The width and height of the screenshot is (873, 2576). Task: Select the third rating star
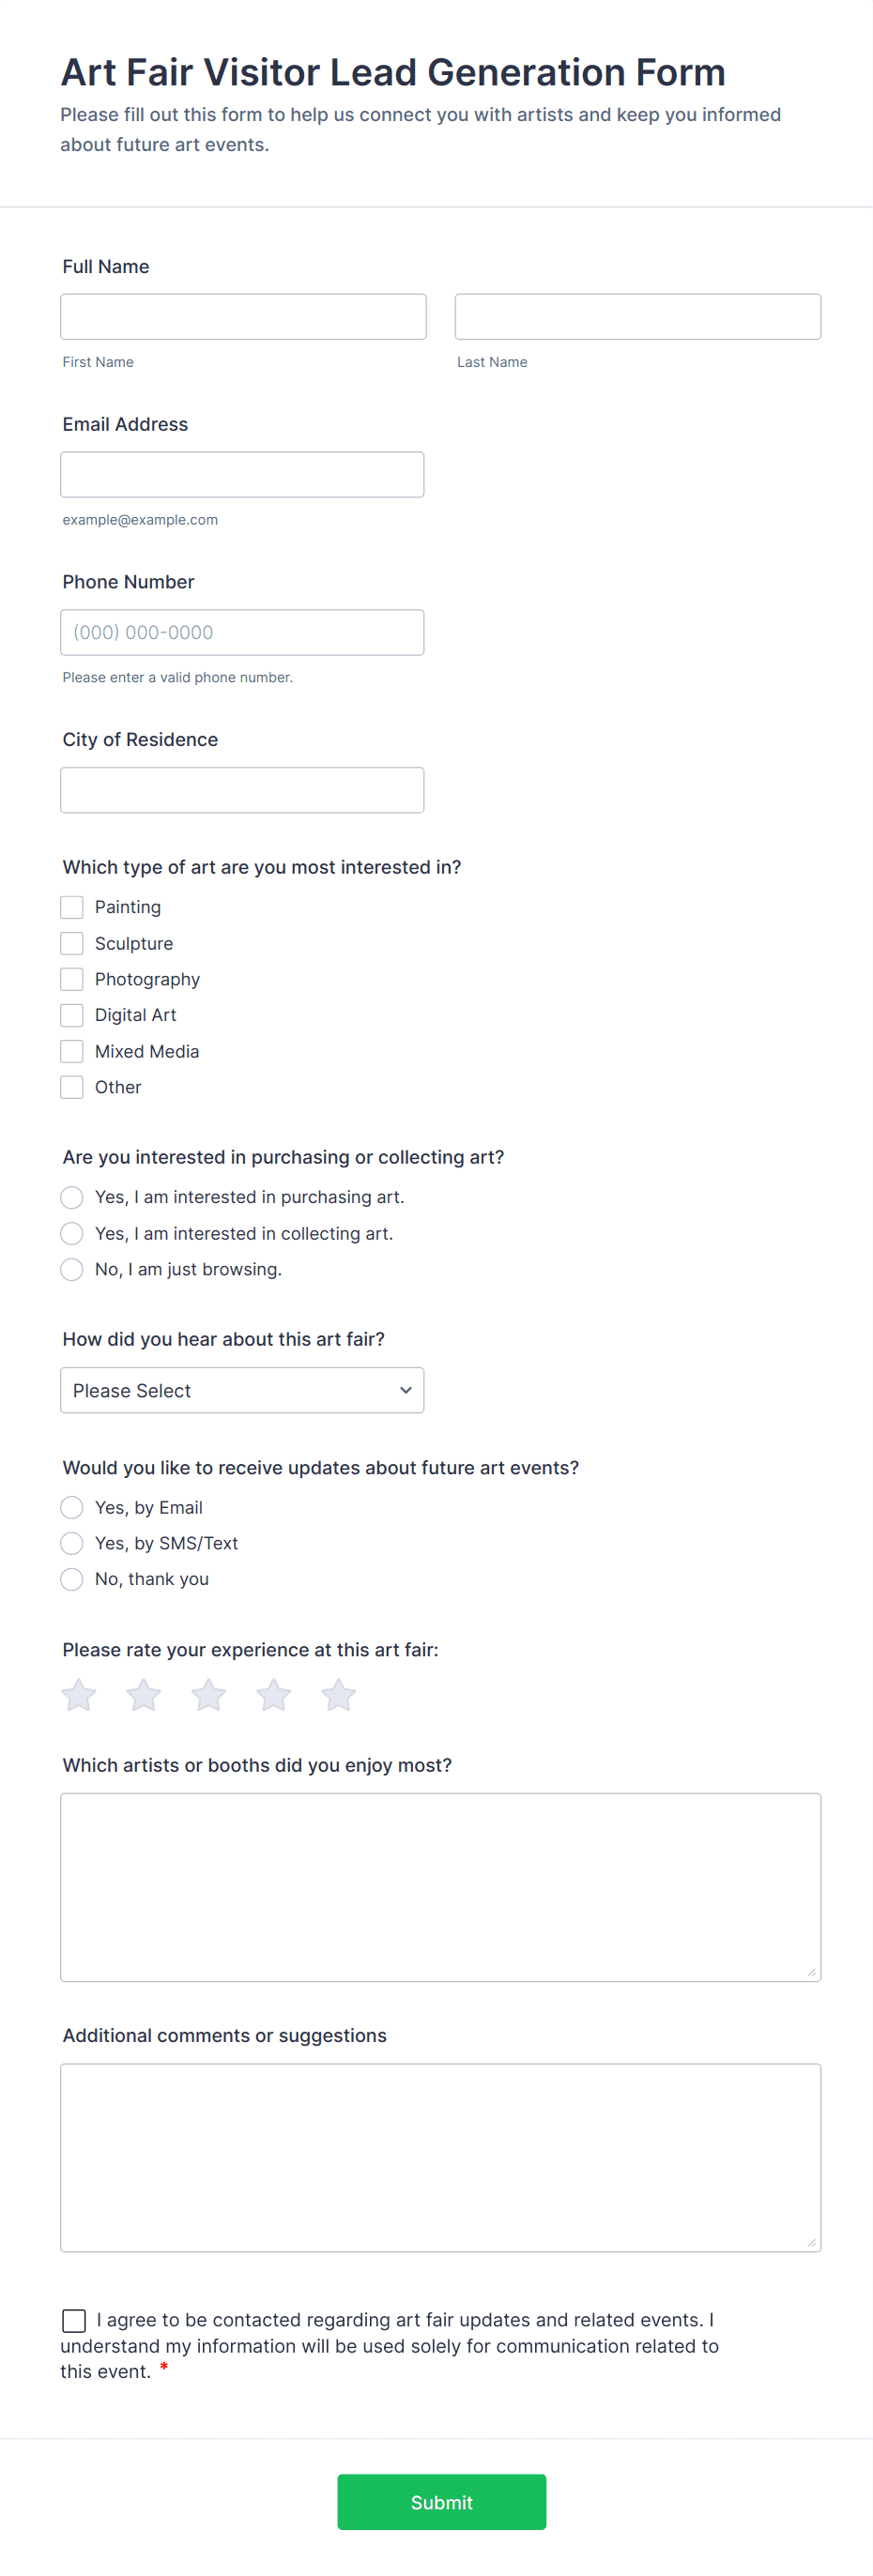click(x=209, y=1695)
